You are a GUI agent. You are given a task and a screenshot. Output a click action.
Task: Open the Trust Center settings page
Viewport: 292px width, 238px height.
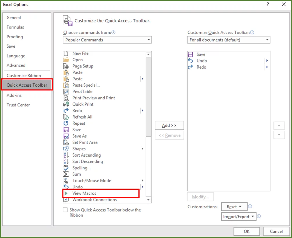coord(18,105)
